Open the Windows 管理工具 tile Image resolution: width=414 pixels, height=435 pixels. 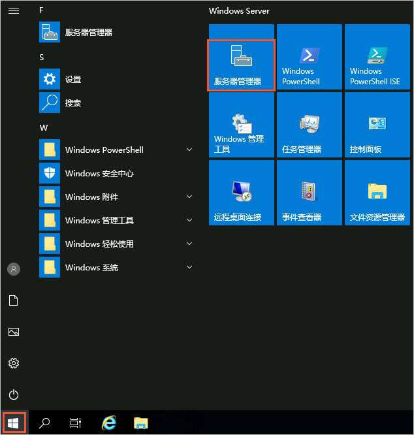[x=241, y=125]
